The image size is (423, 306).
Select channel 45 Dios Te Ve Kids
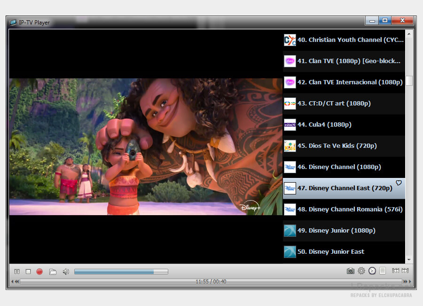point(344,146)
